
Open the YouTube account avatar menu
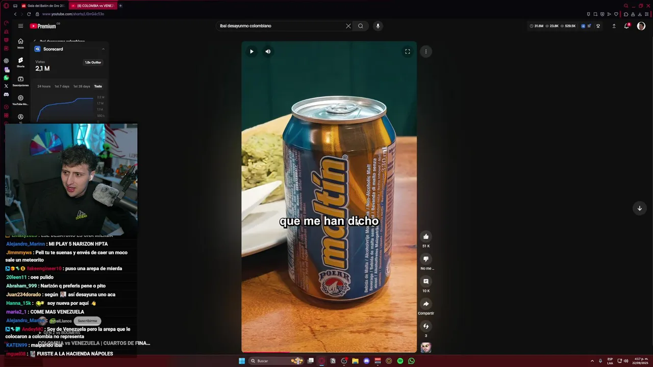point(641,26)
